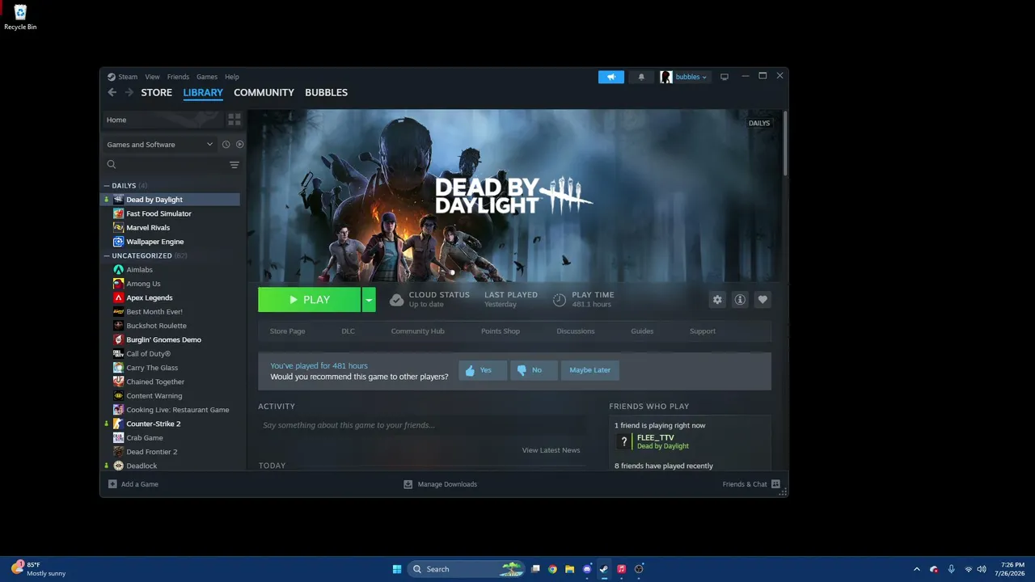The height and width of the screenshot is (582, 1035).
Task: Open Dead by Daylight manage gear icon
Action: (x=717, y=300)
